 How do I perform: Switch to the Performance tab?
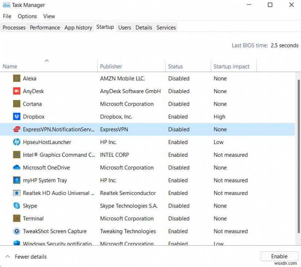pyautogui.click(x=45, y=27)
